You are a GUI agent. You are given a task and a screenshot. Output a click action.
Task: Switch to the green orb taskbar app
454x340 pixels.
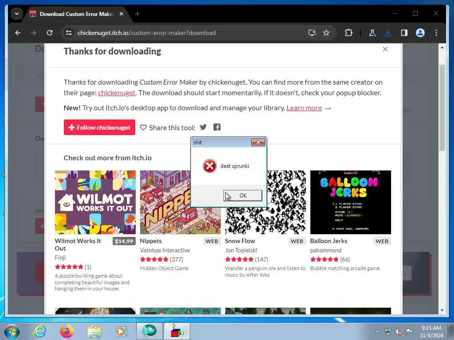point(149,331)
